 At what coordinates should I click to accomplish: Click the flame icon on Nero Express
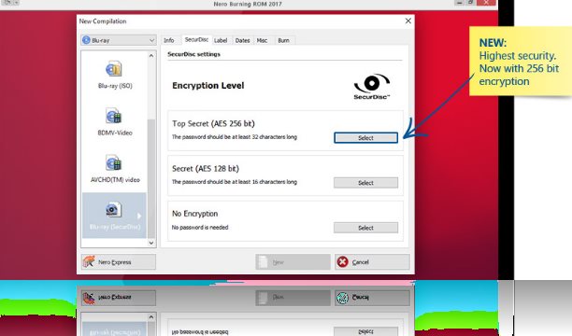click(89, 261)
